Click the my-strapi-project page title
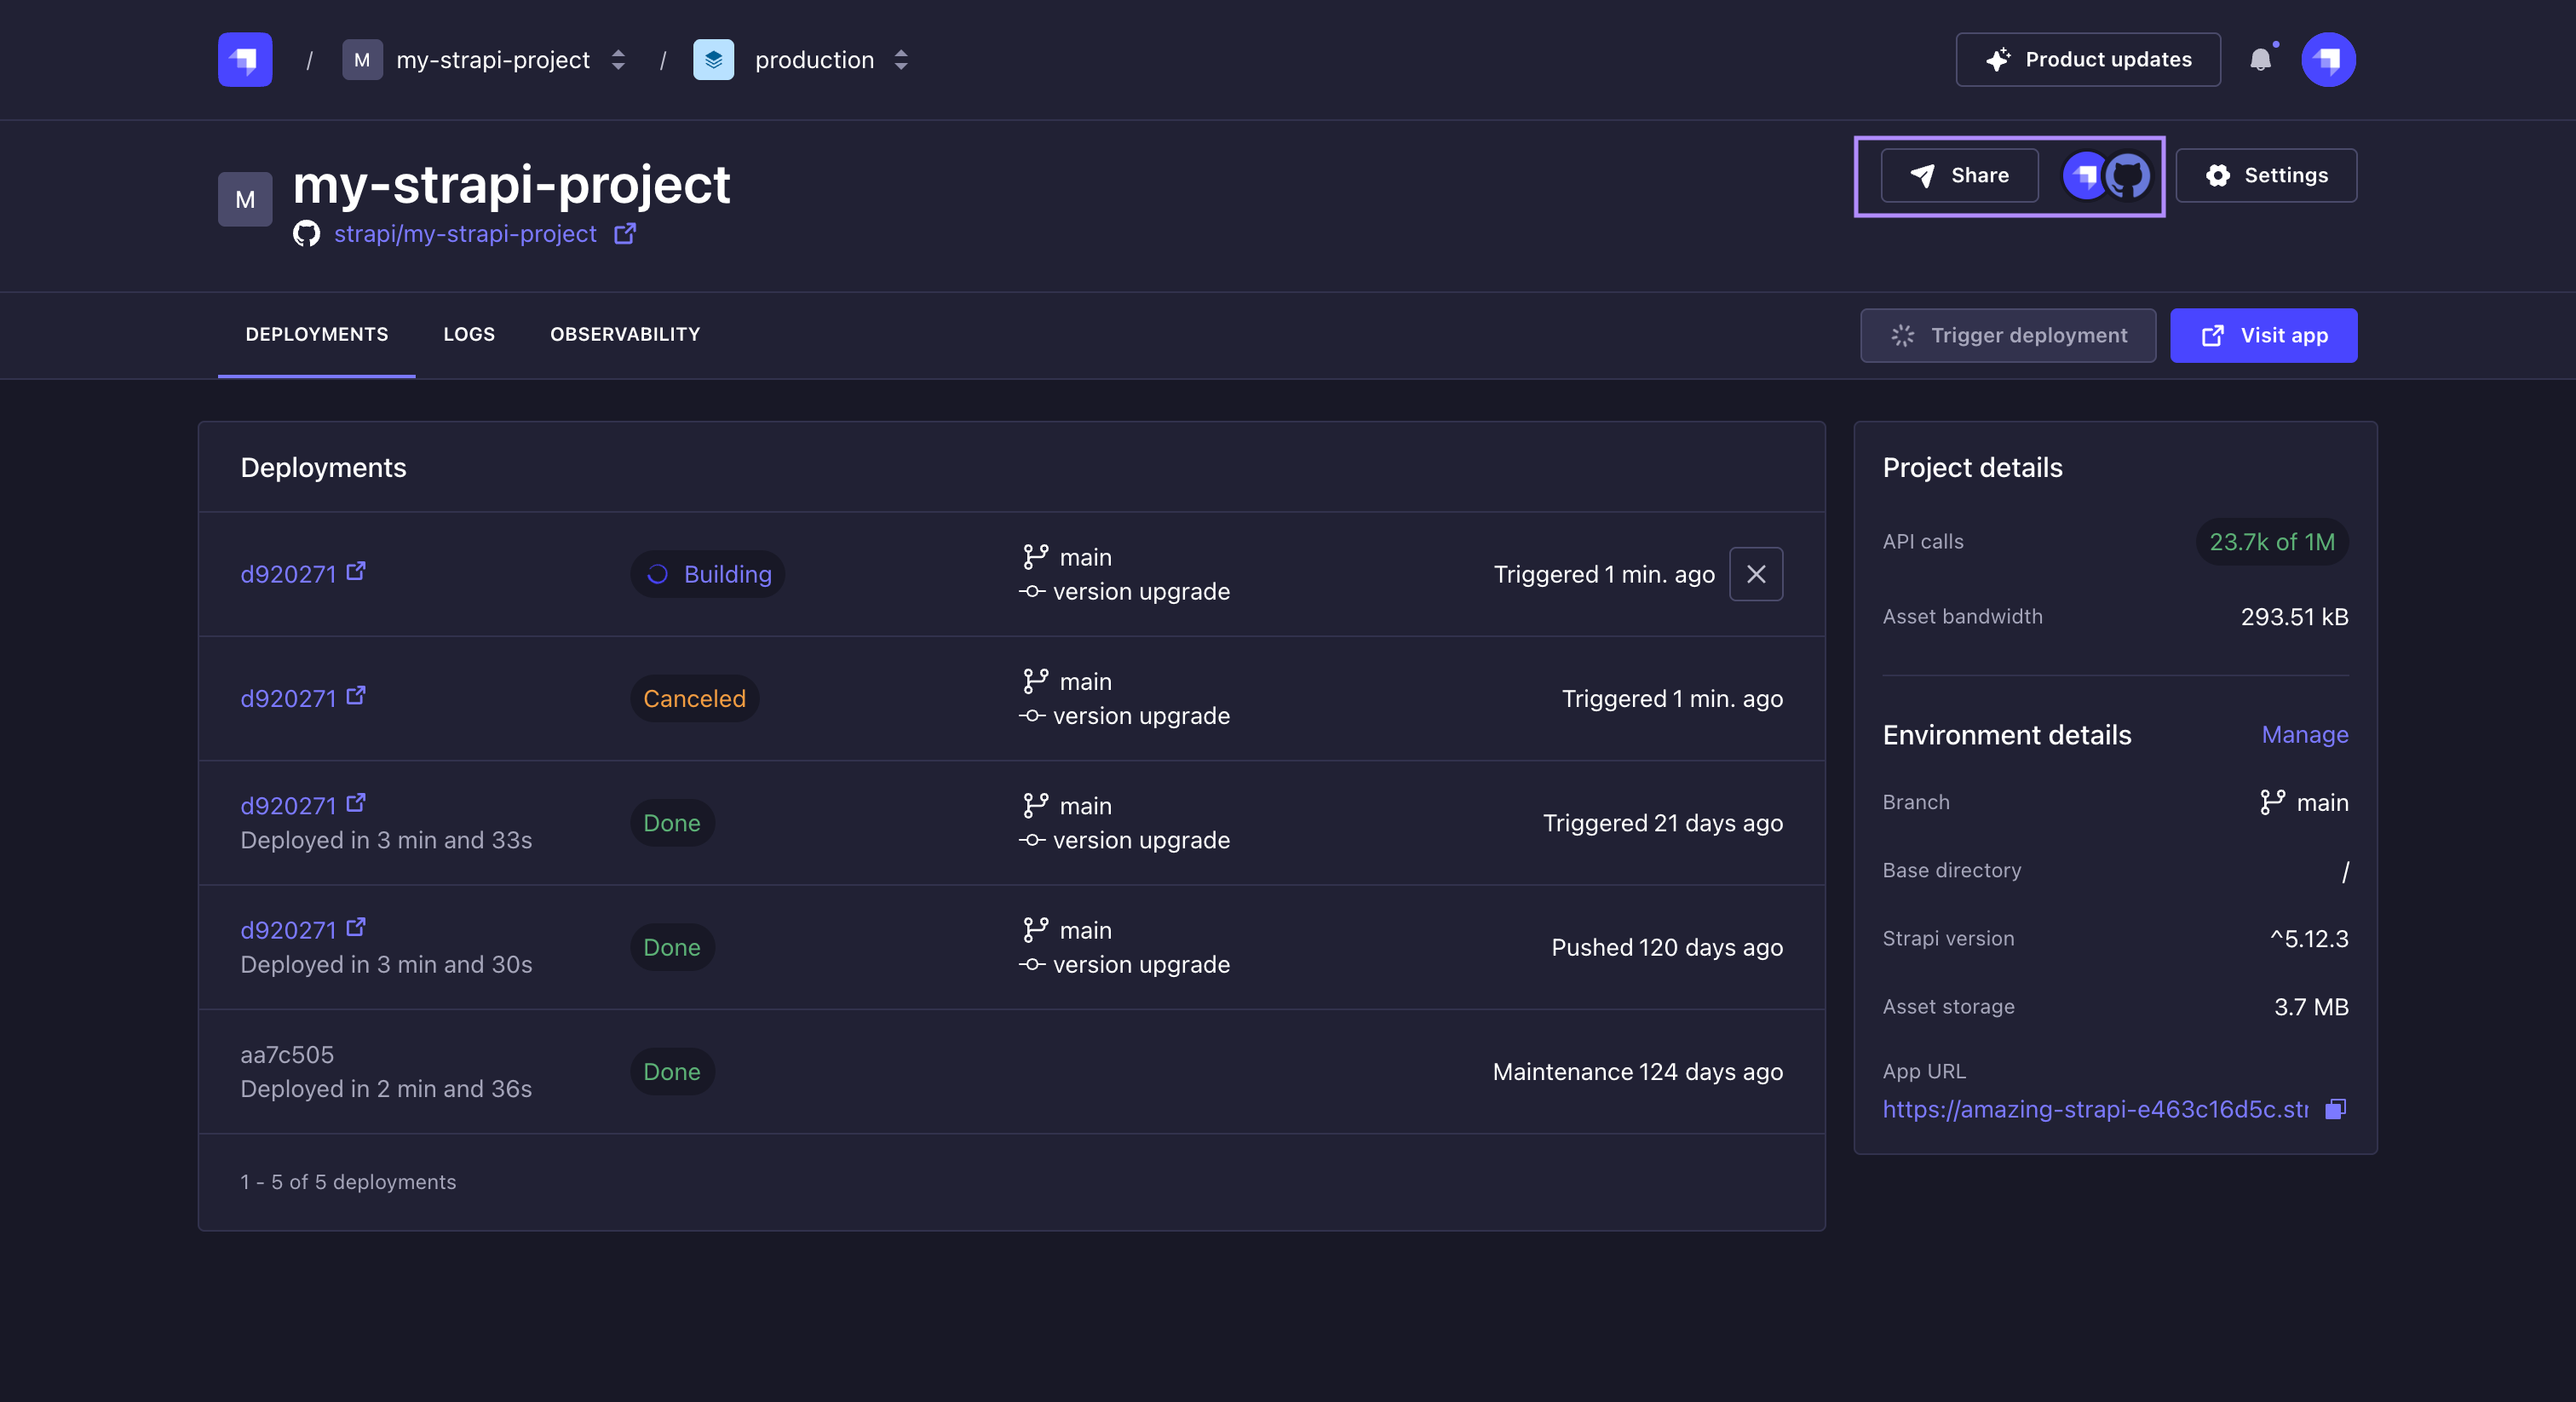The height and width of the screenshot is (1402, 2576). (511, 184)
